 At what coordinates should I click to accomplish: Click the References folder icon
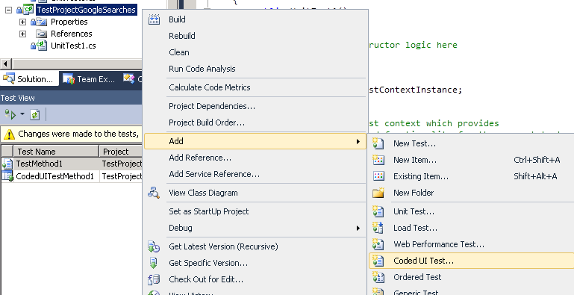tap(41, 34)
